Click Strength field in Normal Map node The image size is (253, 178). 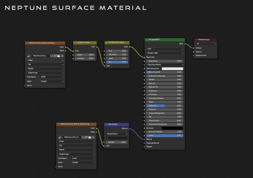coord(116,142)
